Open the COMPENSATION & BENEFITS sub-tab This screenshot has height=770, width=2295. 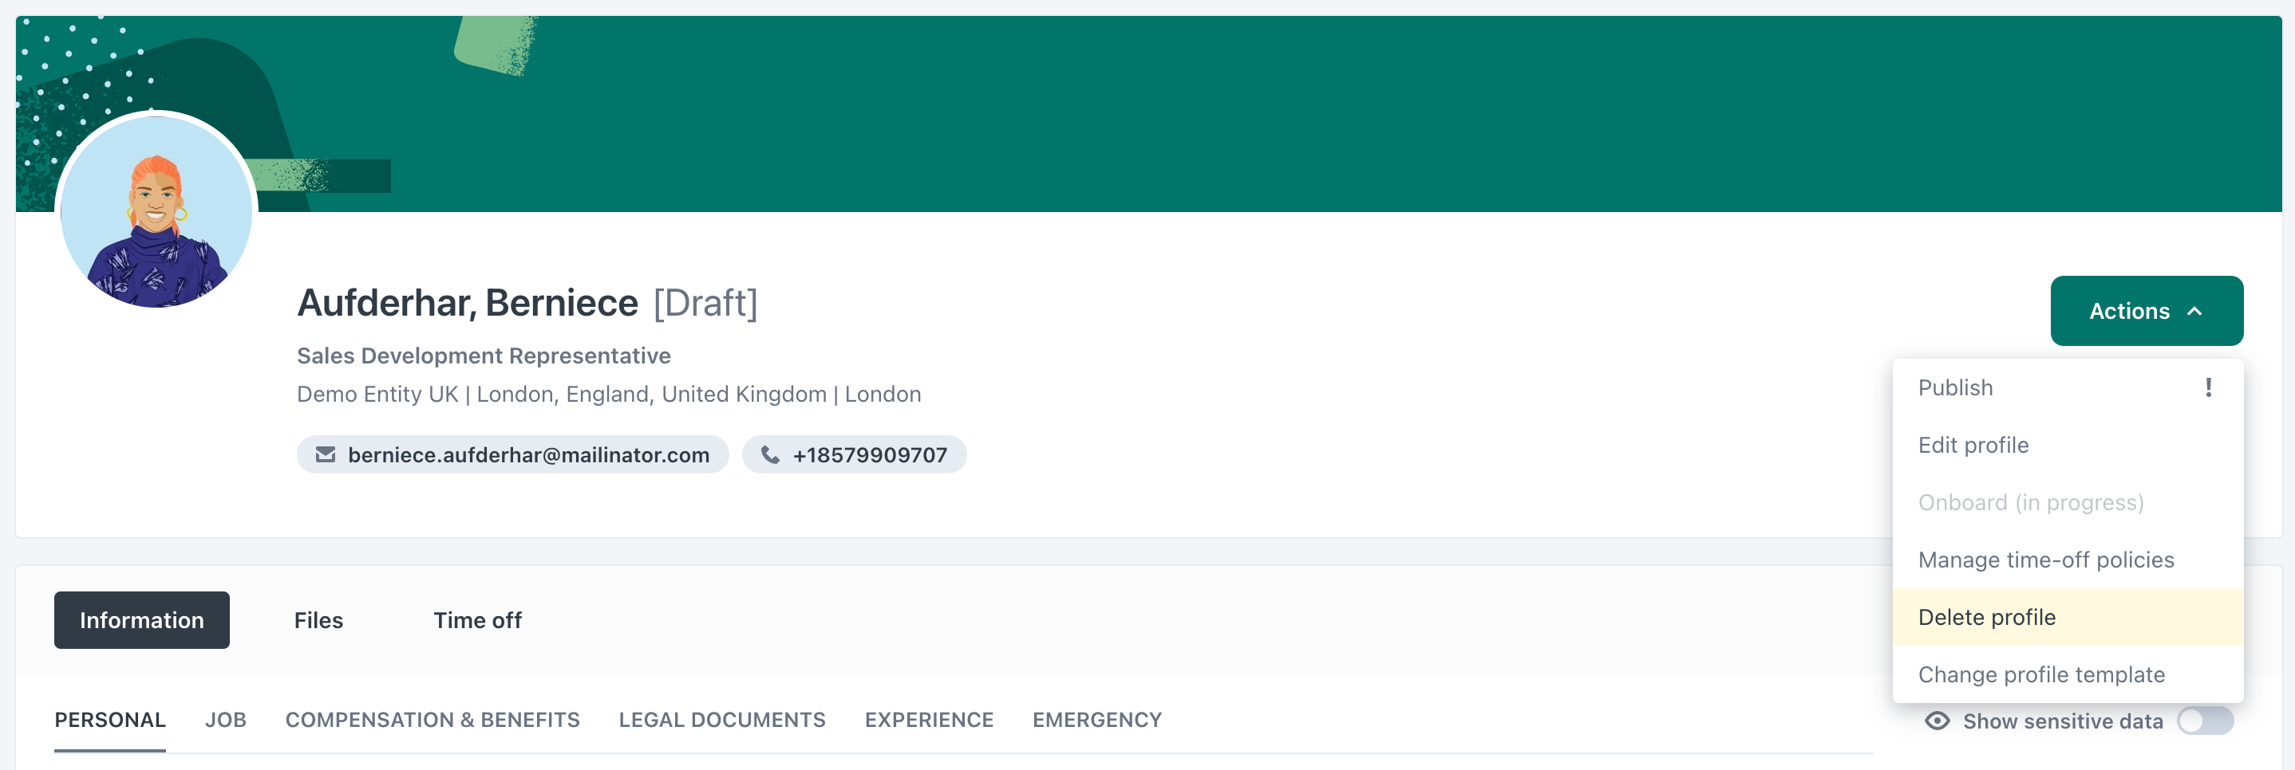[x=432, y=719]
